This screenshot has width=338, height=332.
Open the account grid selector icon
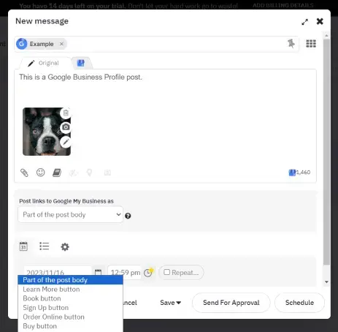(x=311, y=44)
